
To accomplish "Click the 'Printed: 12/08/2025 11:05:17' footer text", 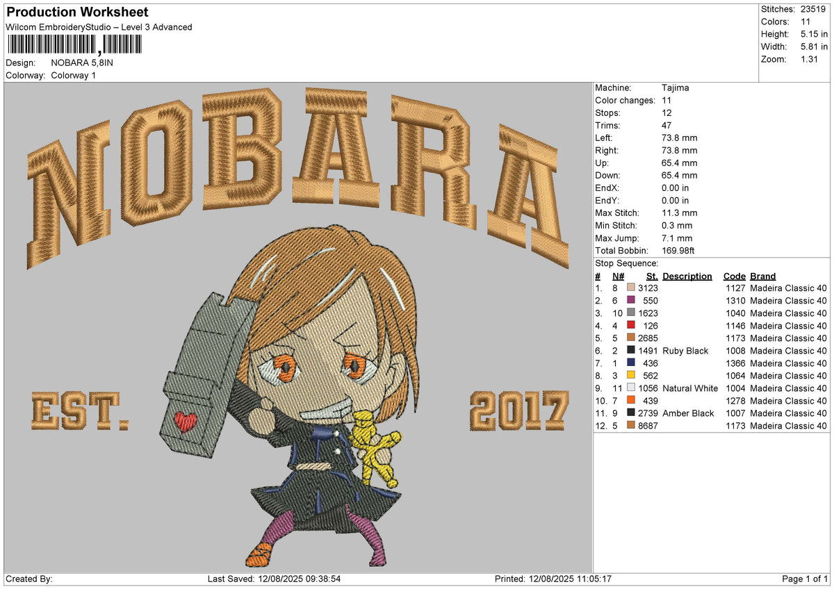I will [553, 579].
